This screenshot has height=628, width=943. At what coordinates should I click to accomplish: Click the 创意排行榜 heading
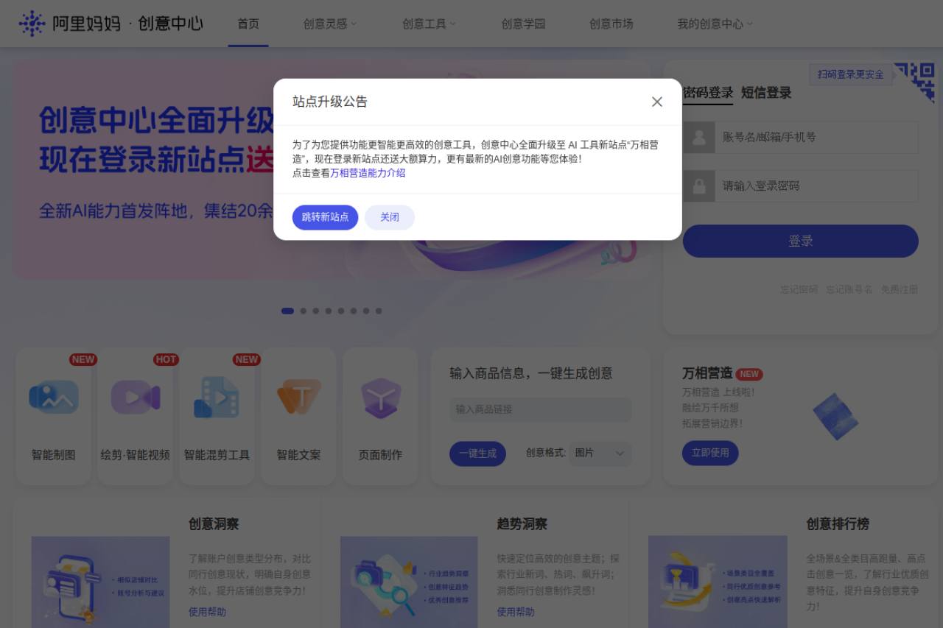(x=838, y=524)
